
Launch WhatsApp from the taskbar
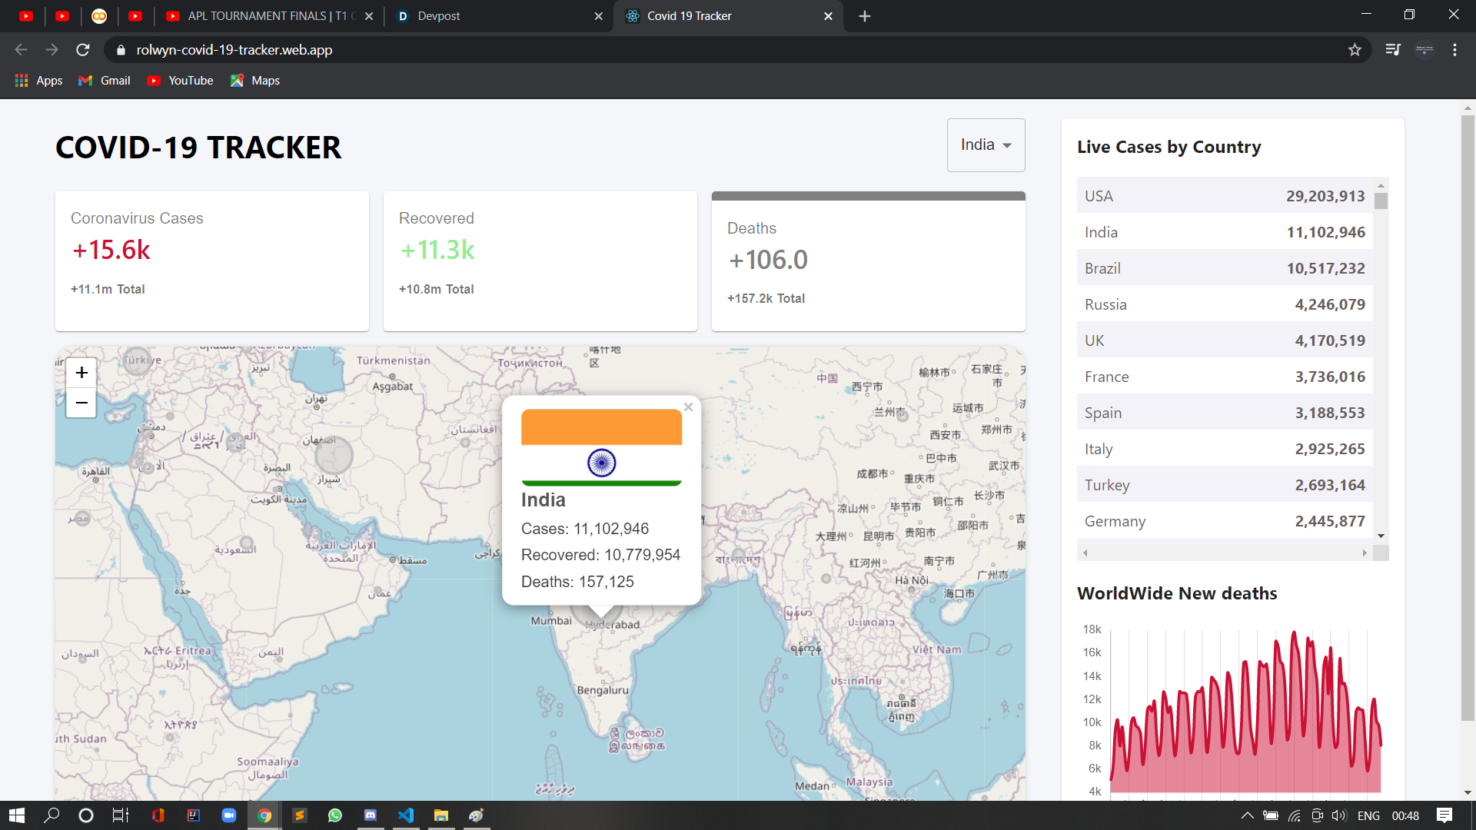click(334, 815)
